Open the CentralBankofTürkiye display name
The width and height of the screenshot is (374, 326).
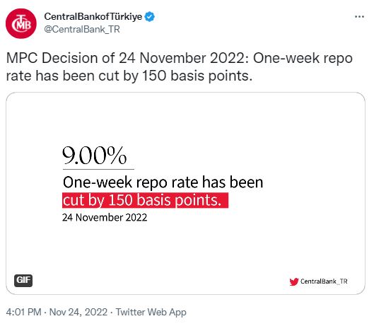(x=93, y=17)
